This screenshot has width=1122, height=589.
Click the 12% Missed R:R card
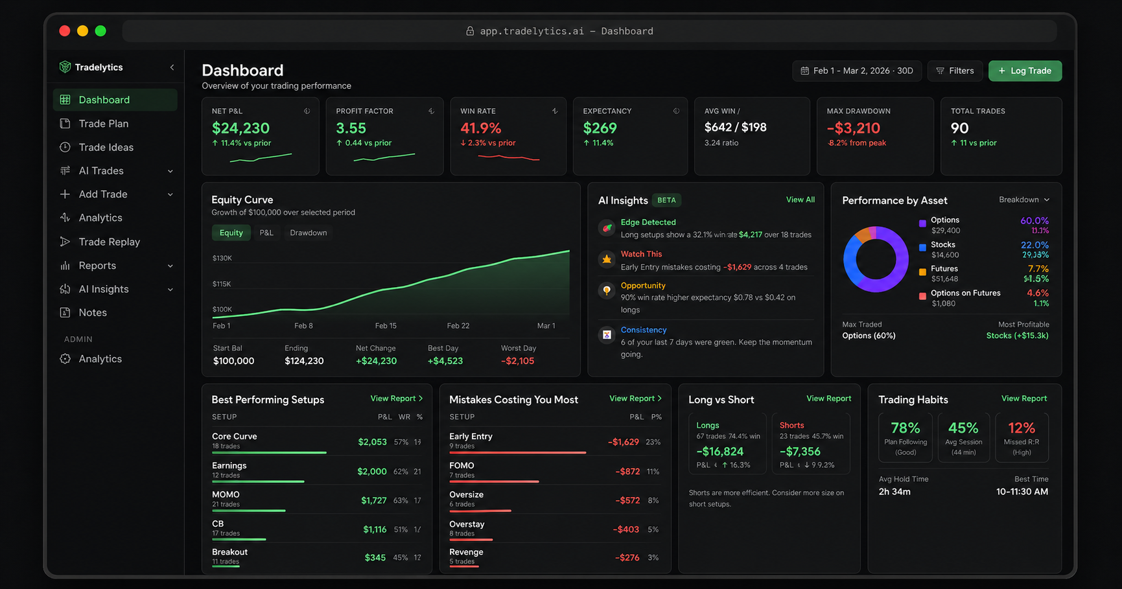[x=1022, y=438]
